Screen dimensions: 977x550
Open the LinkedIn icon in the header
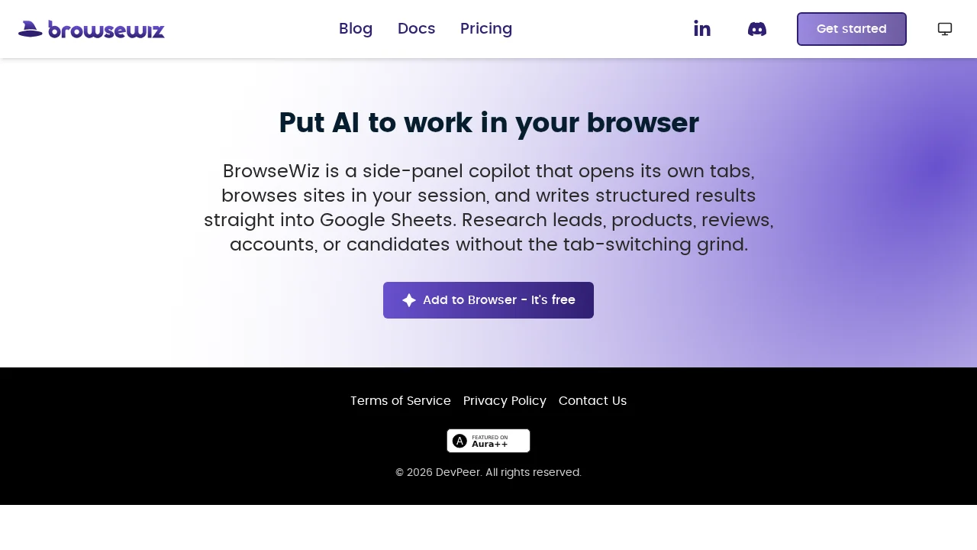(x=702, y=28)
